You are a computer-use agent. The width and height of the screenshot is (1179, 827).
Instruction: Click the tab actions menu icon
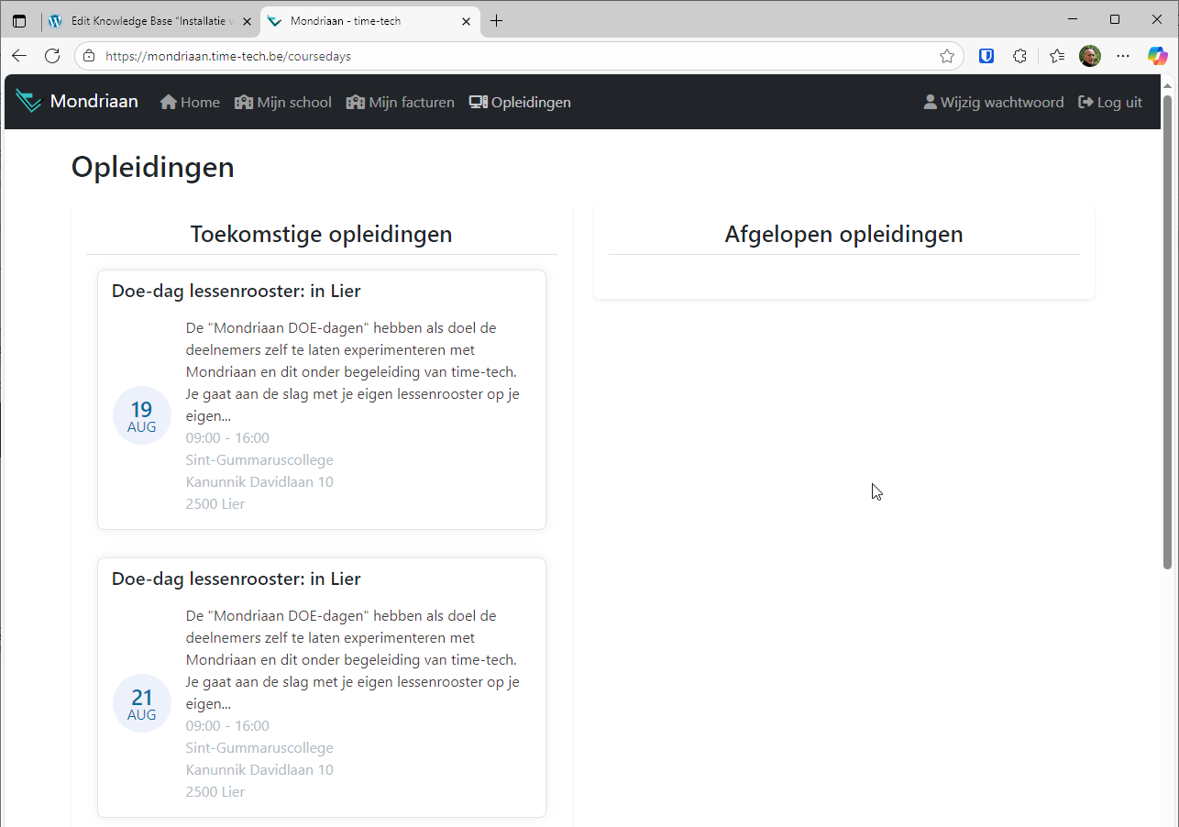coord(19,21)
